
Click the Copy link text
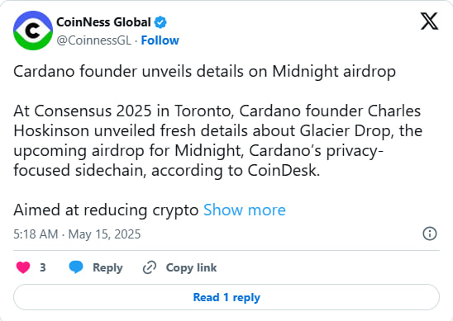pyautogui.click(x=191, y=267)
